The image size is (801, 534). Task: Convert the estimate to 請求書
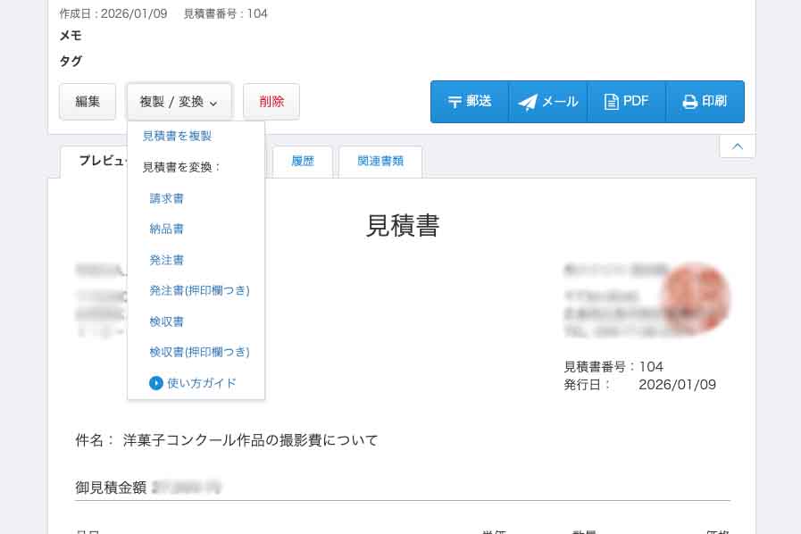click(167, 197)
